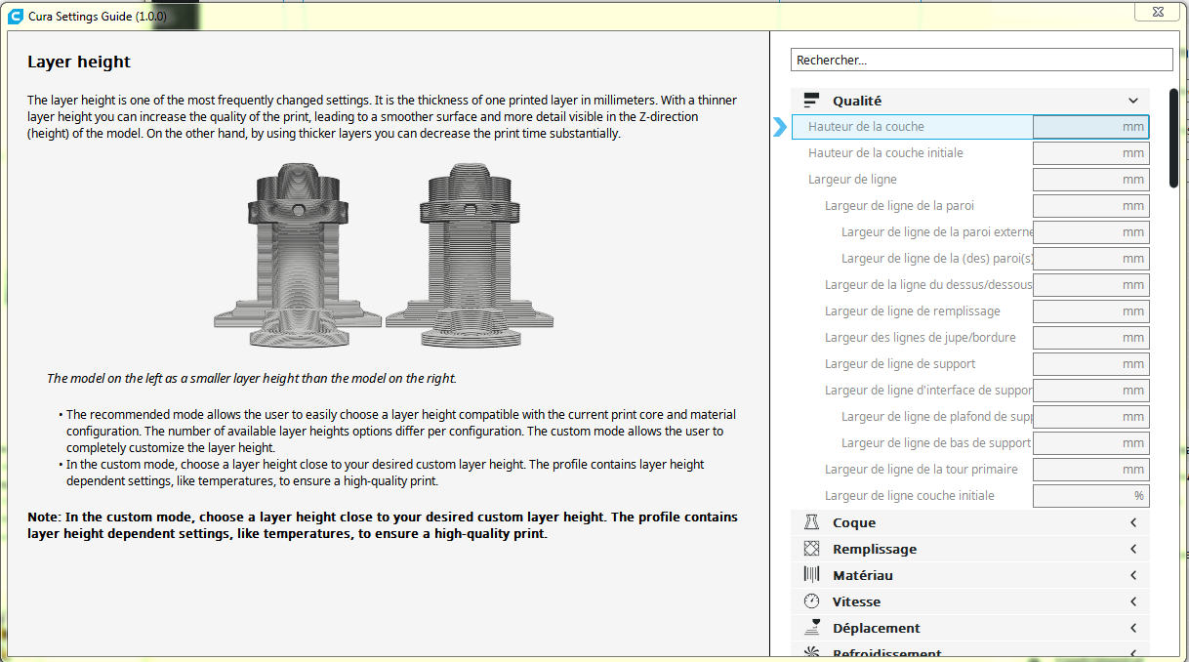Viewport: 1189px width, 662px height.
Task: Select Largeur de ligne de plafond de support
Action: pos(937,417)
